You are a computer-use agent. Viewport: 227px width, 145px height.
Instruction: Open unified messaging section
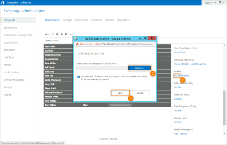point(14,80)
